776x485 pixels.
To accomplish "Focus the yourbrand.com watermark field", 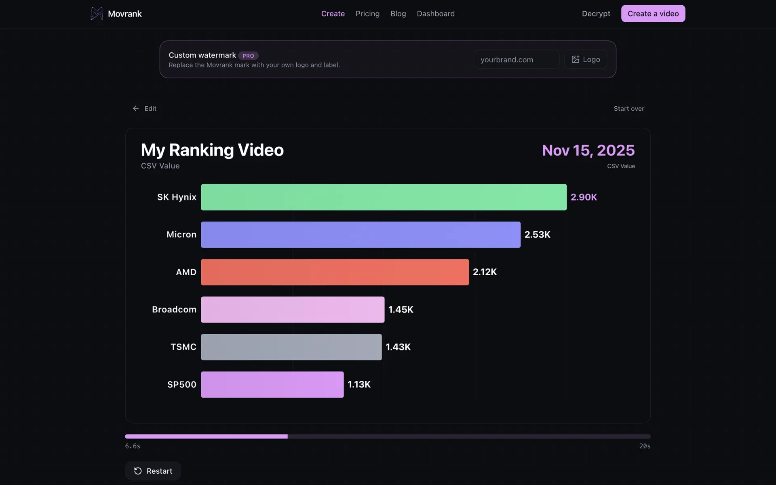I will pos(517,59).
